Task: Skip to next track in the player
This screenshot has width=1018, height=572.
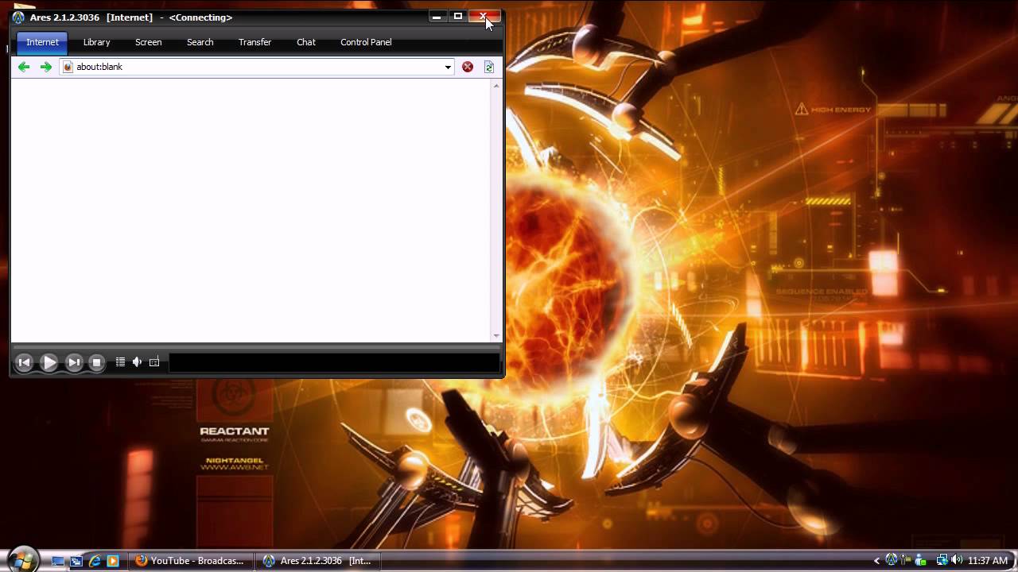Action: point(73,362)
